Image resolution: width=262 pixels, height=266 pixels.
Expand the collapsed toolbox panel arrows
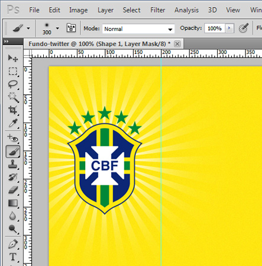(7, 41)
